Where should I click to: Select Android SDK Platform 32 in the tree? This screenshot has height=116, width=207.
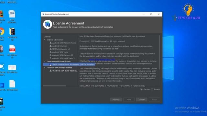(62, 55)
